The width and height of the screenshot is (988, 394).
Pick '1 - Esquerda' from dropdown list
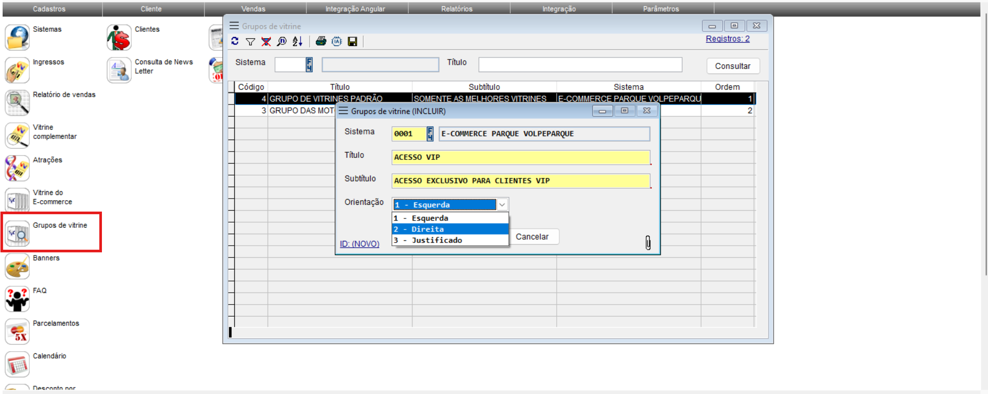450,218
